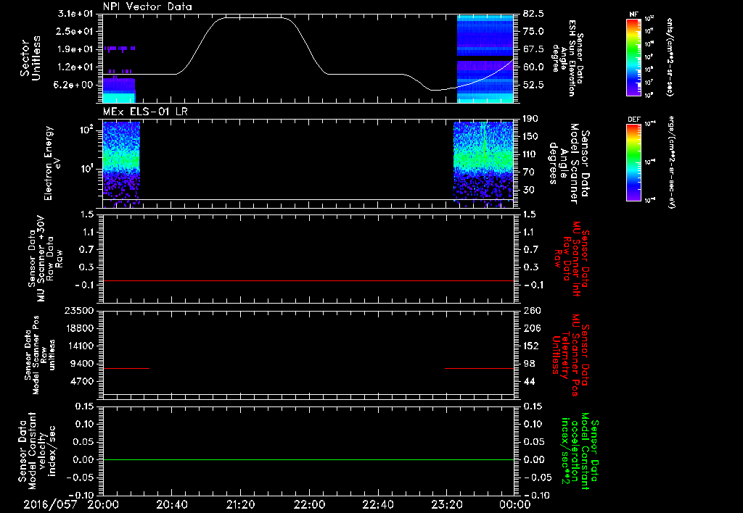Click the '60.0' sun elevation tick
This screenshot has height=513, width=743.
pos(533,67)
